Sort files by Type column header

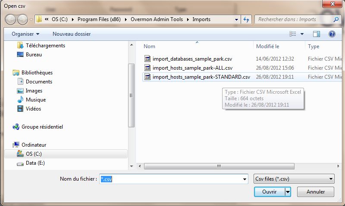[314, 46]
